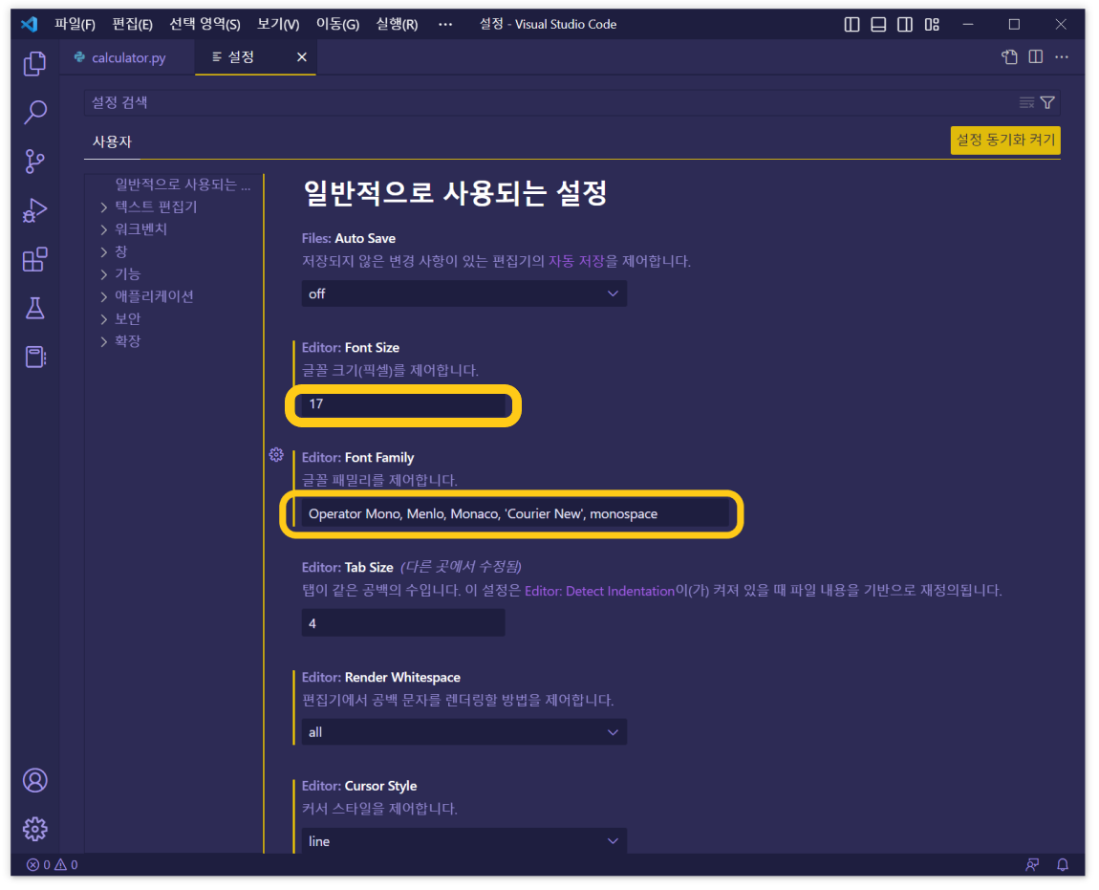Open the Extensions view

[35, 259]
